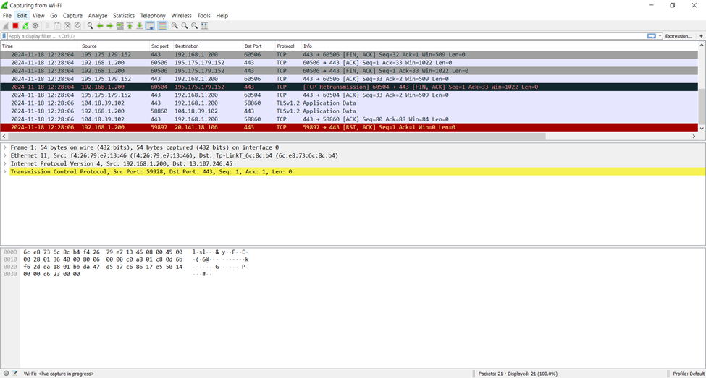Stop the running packet capture
The image size is (706, 378).
(15, 25)
